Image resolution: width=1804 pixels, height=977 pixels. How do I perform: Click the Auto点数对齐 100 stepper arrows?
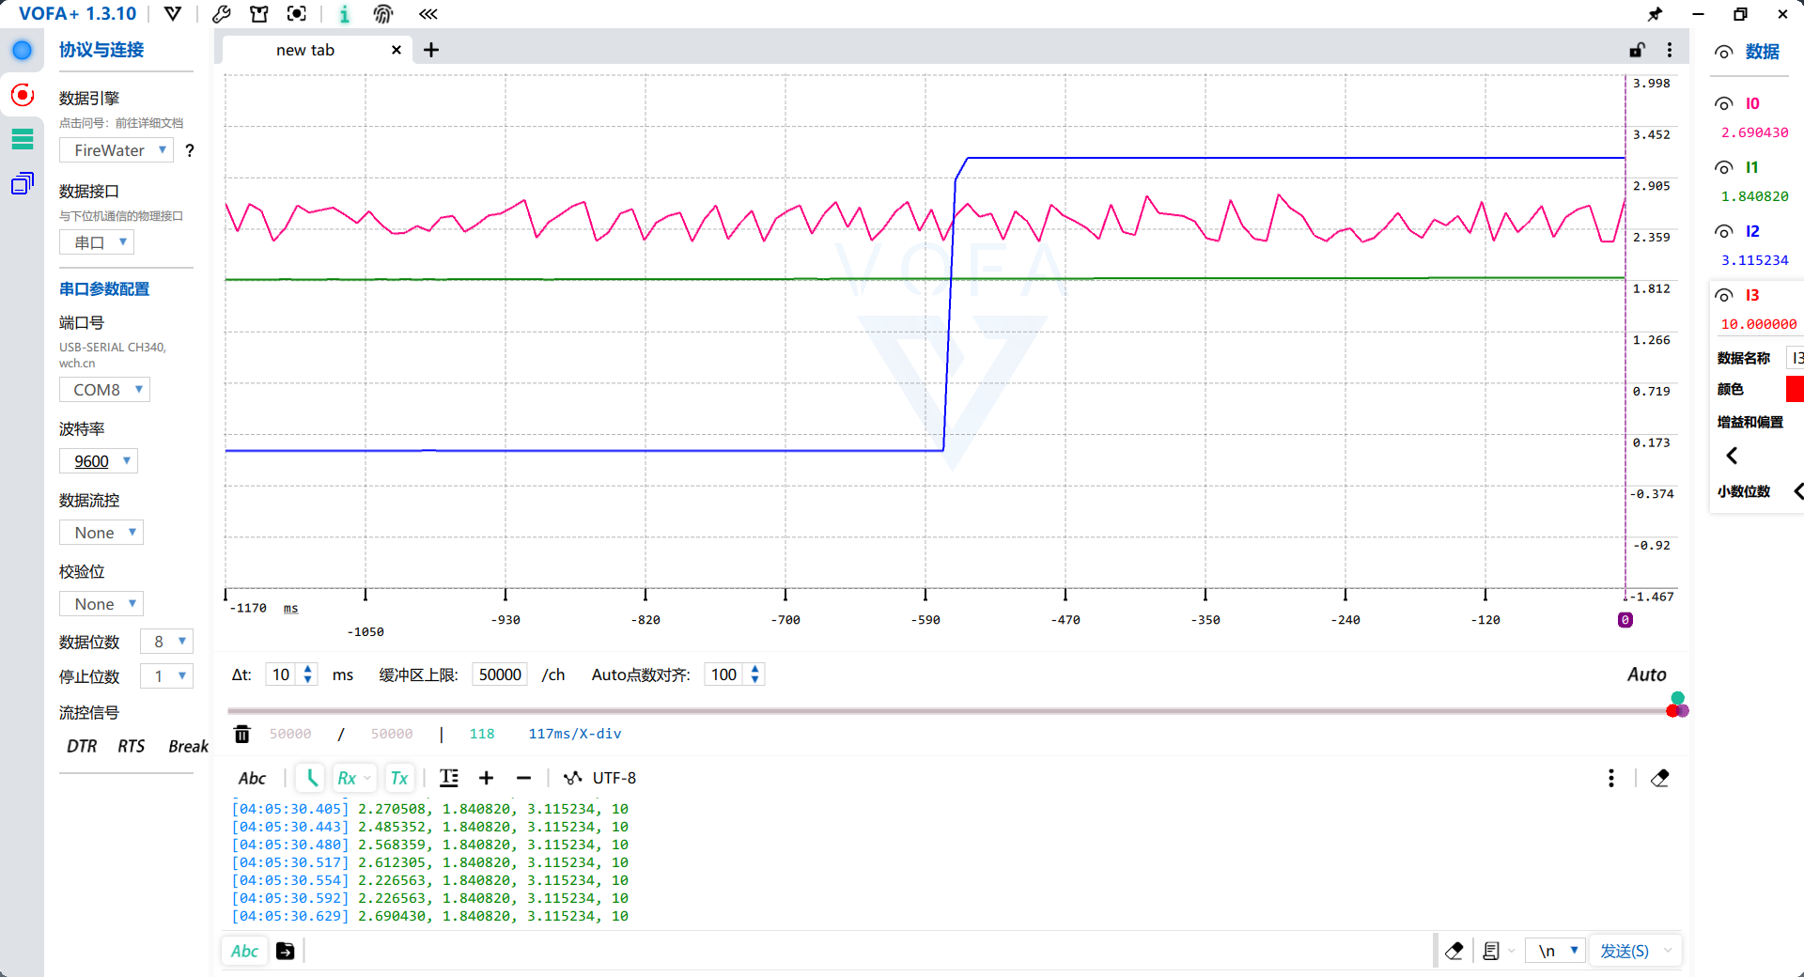click(x=754, y=675)
